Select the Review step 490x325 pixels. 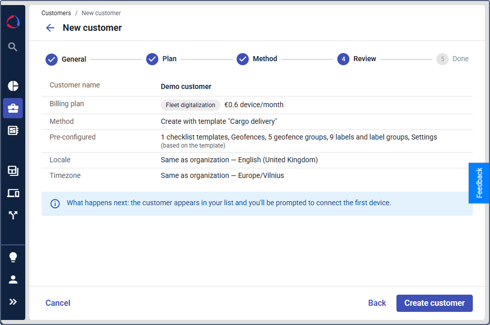pos(357,59)
